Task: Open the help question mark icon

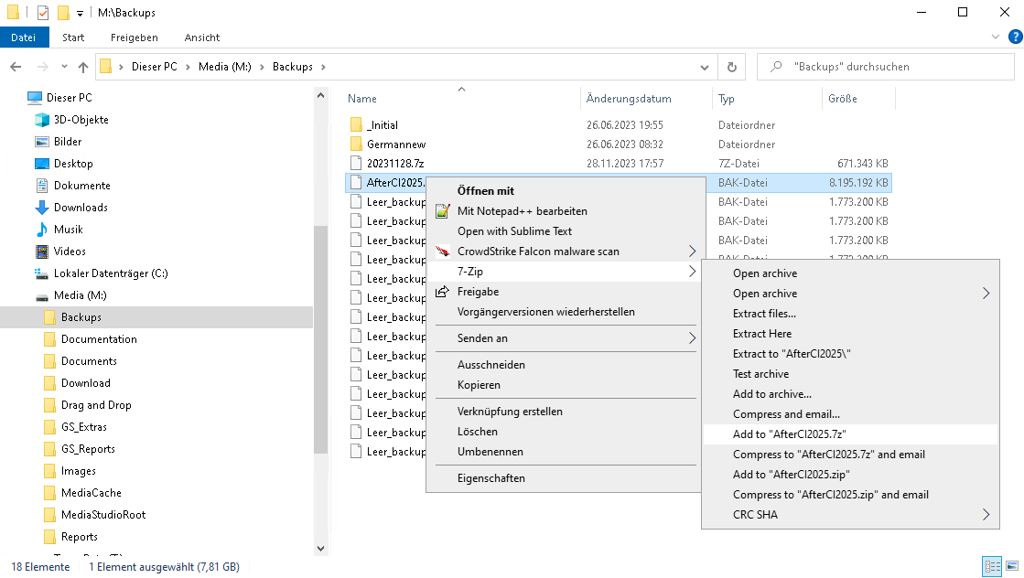Action: (1014, 37)
